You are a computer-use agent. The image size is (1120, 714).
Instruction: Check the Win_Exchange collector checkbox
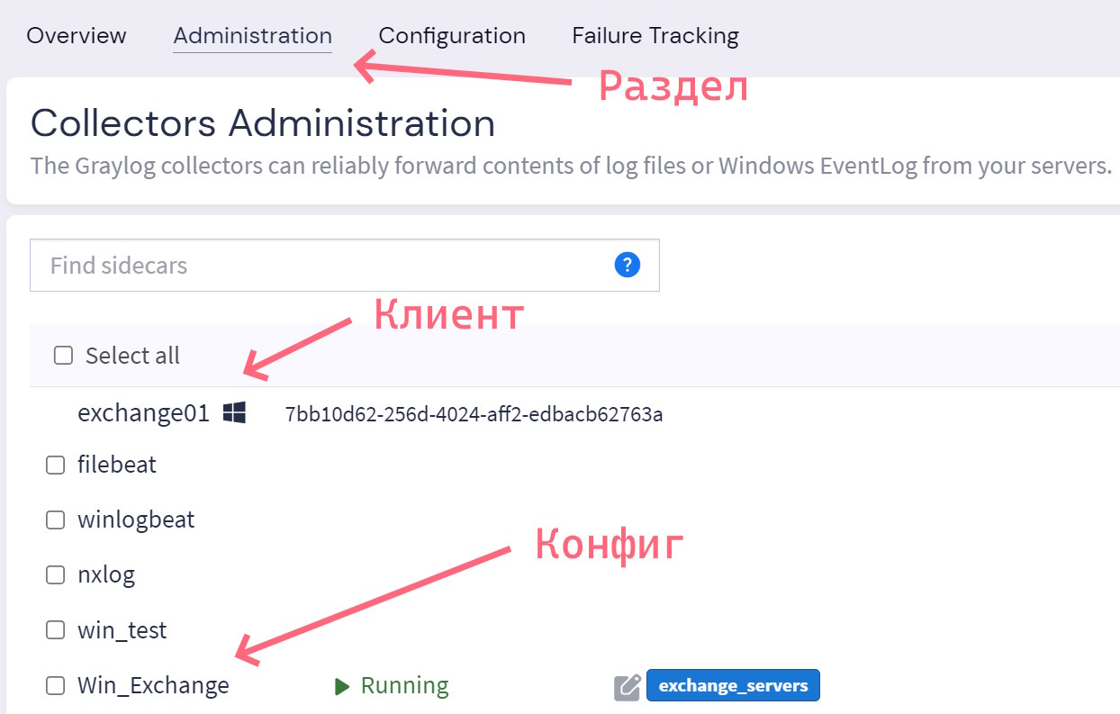pyautogui.click(x=56, y=686)
